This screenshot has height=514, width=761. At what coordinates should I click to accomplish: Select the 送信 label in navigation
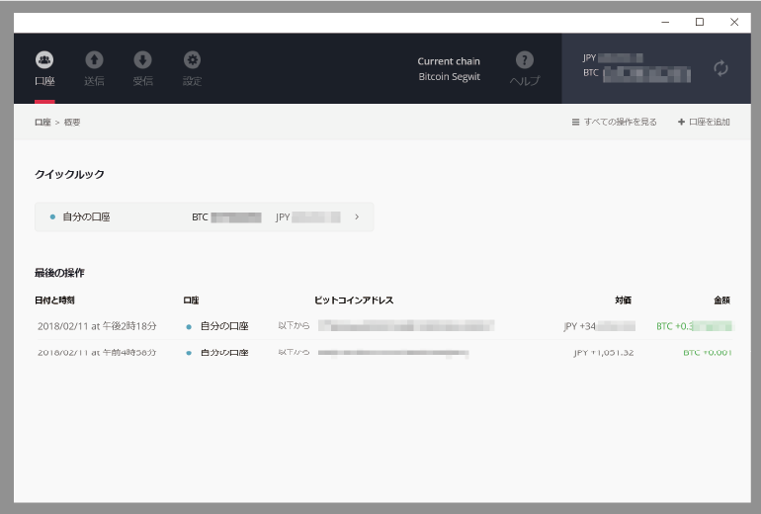coord(94,81)
